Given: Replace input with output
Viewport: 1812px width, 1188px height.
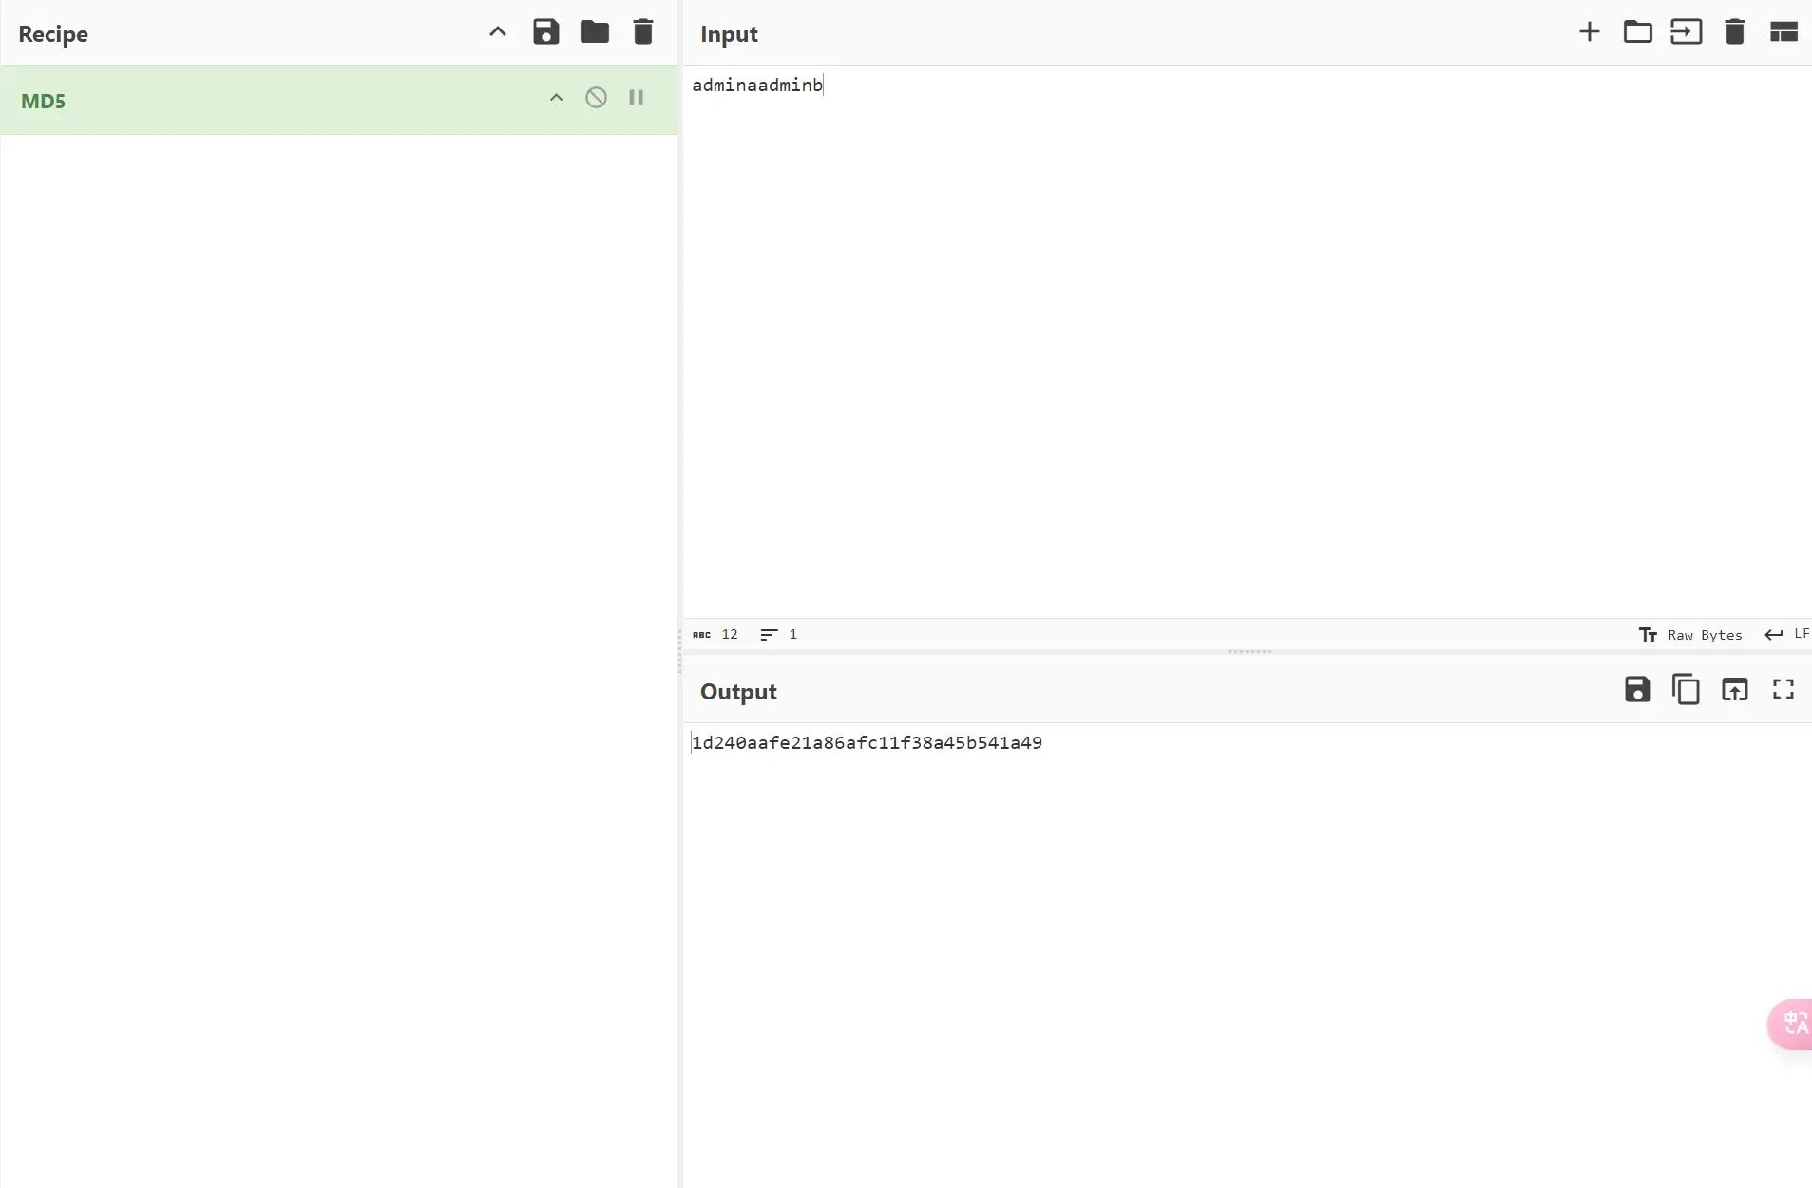Looking at the screenshot, I should click(1734, 690).
